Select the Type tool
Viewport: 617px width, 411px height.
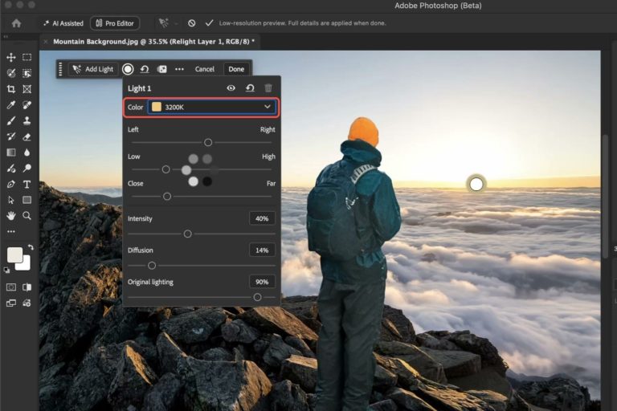coord(27,184)
